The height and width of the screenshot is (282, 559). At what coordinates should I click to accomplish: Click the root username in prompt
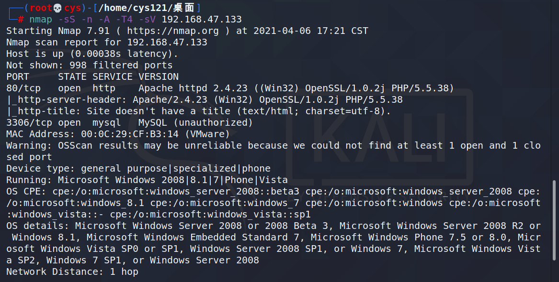[41, 8]
